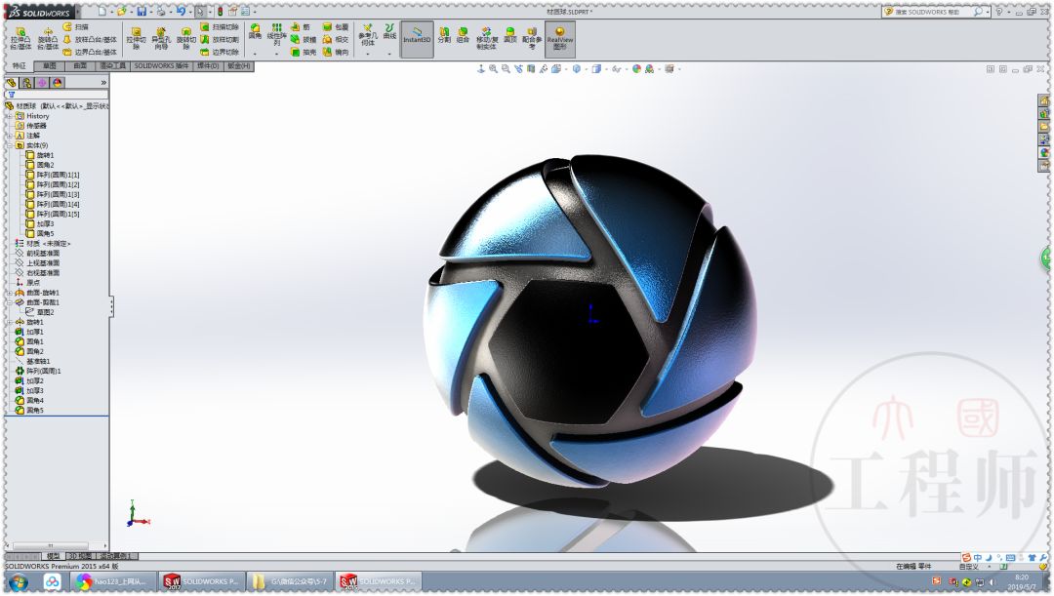
Task: Toggle the Section View in heads-up toolbar
Action: point(529,66)
